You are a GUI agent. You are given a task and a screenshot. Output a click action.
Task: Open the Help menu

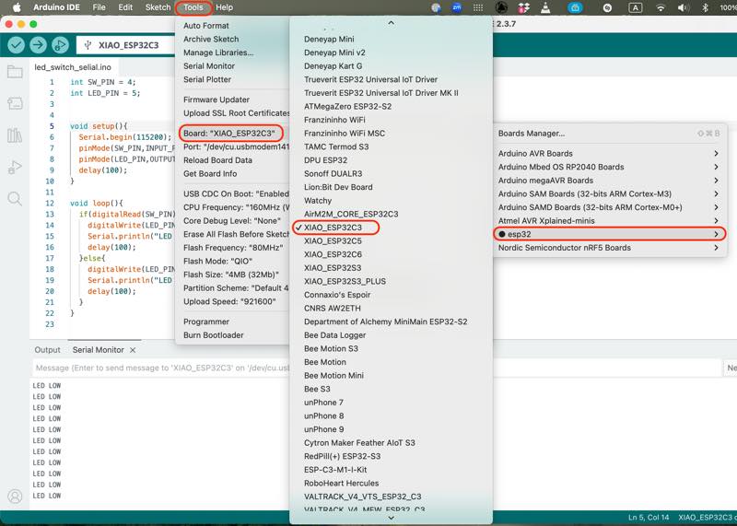(224, 7)
